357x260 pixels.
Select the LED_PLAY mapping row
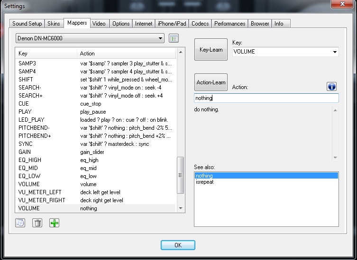click(97, 120)
